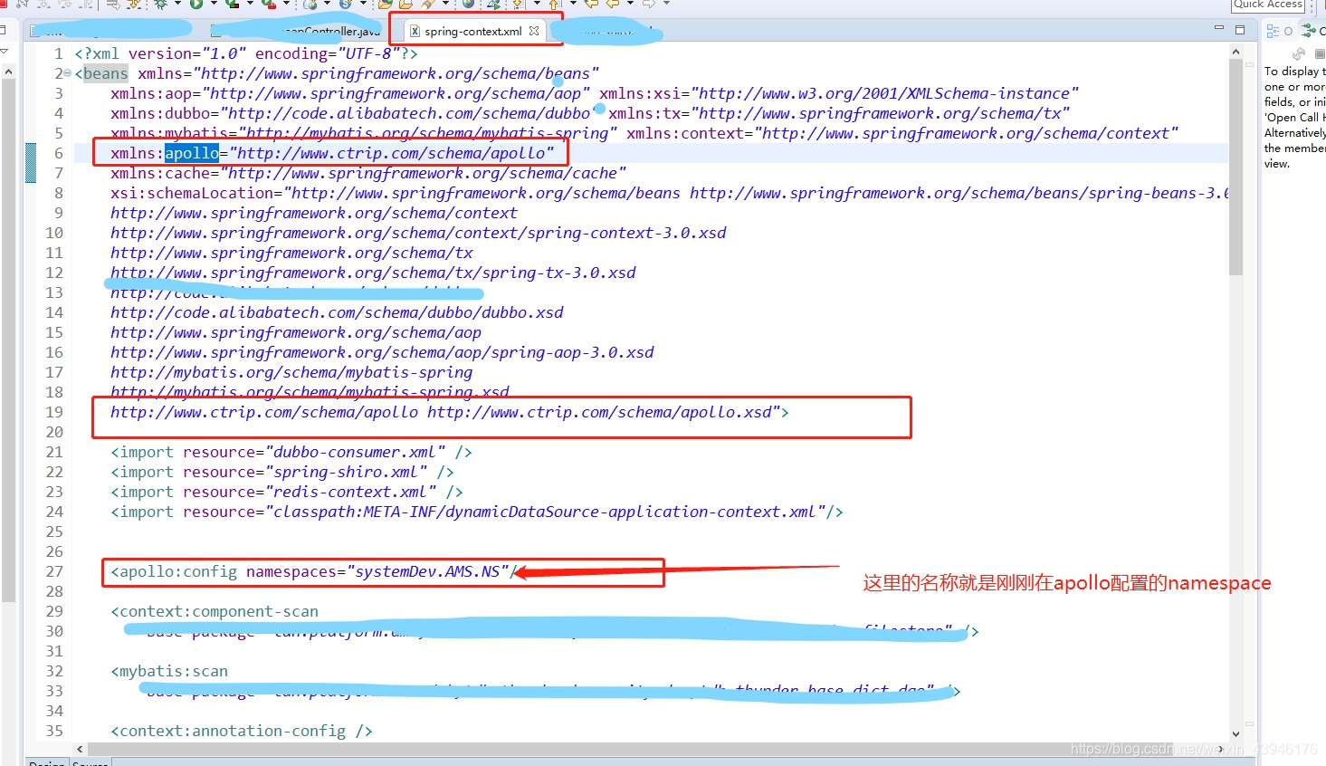Screen dimensions: 1326x766
Task: Open the Outline view tab
Action: (1279, 31)
